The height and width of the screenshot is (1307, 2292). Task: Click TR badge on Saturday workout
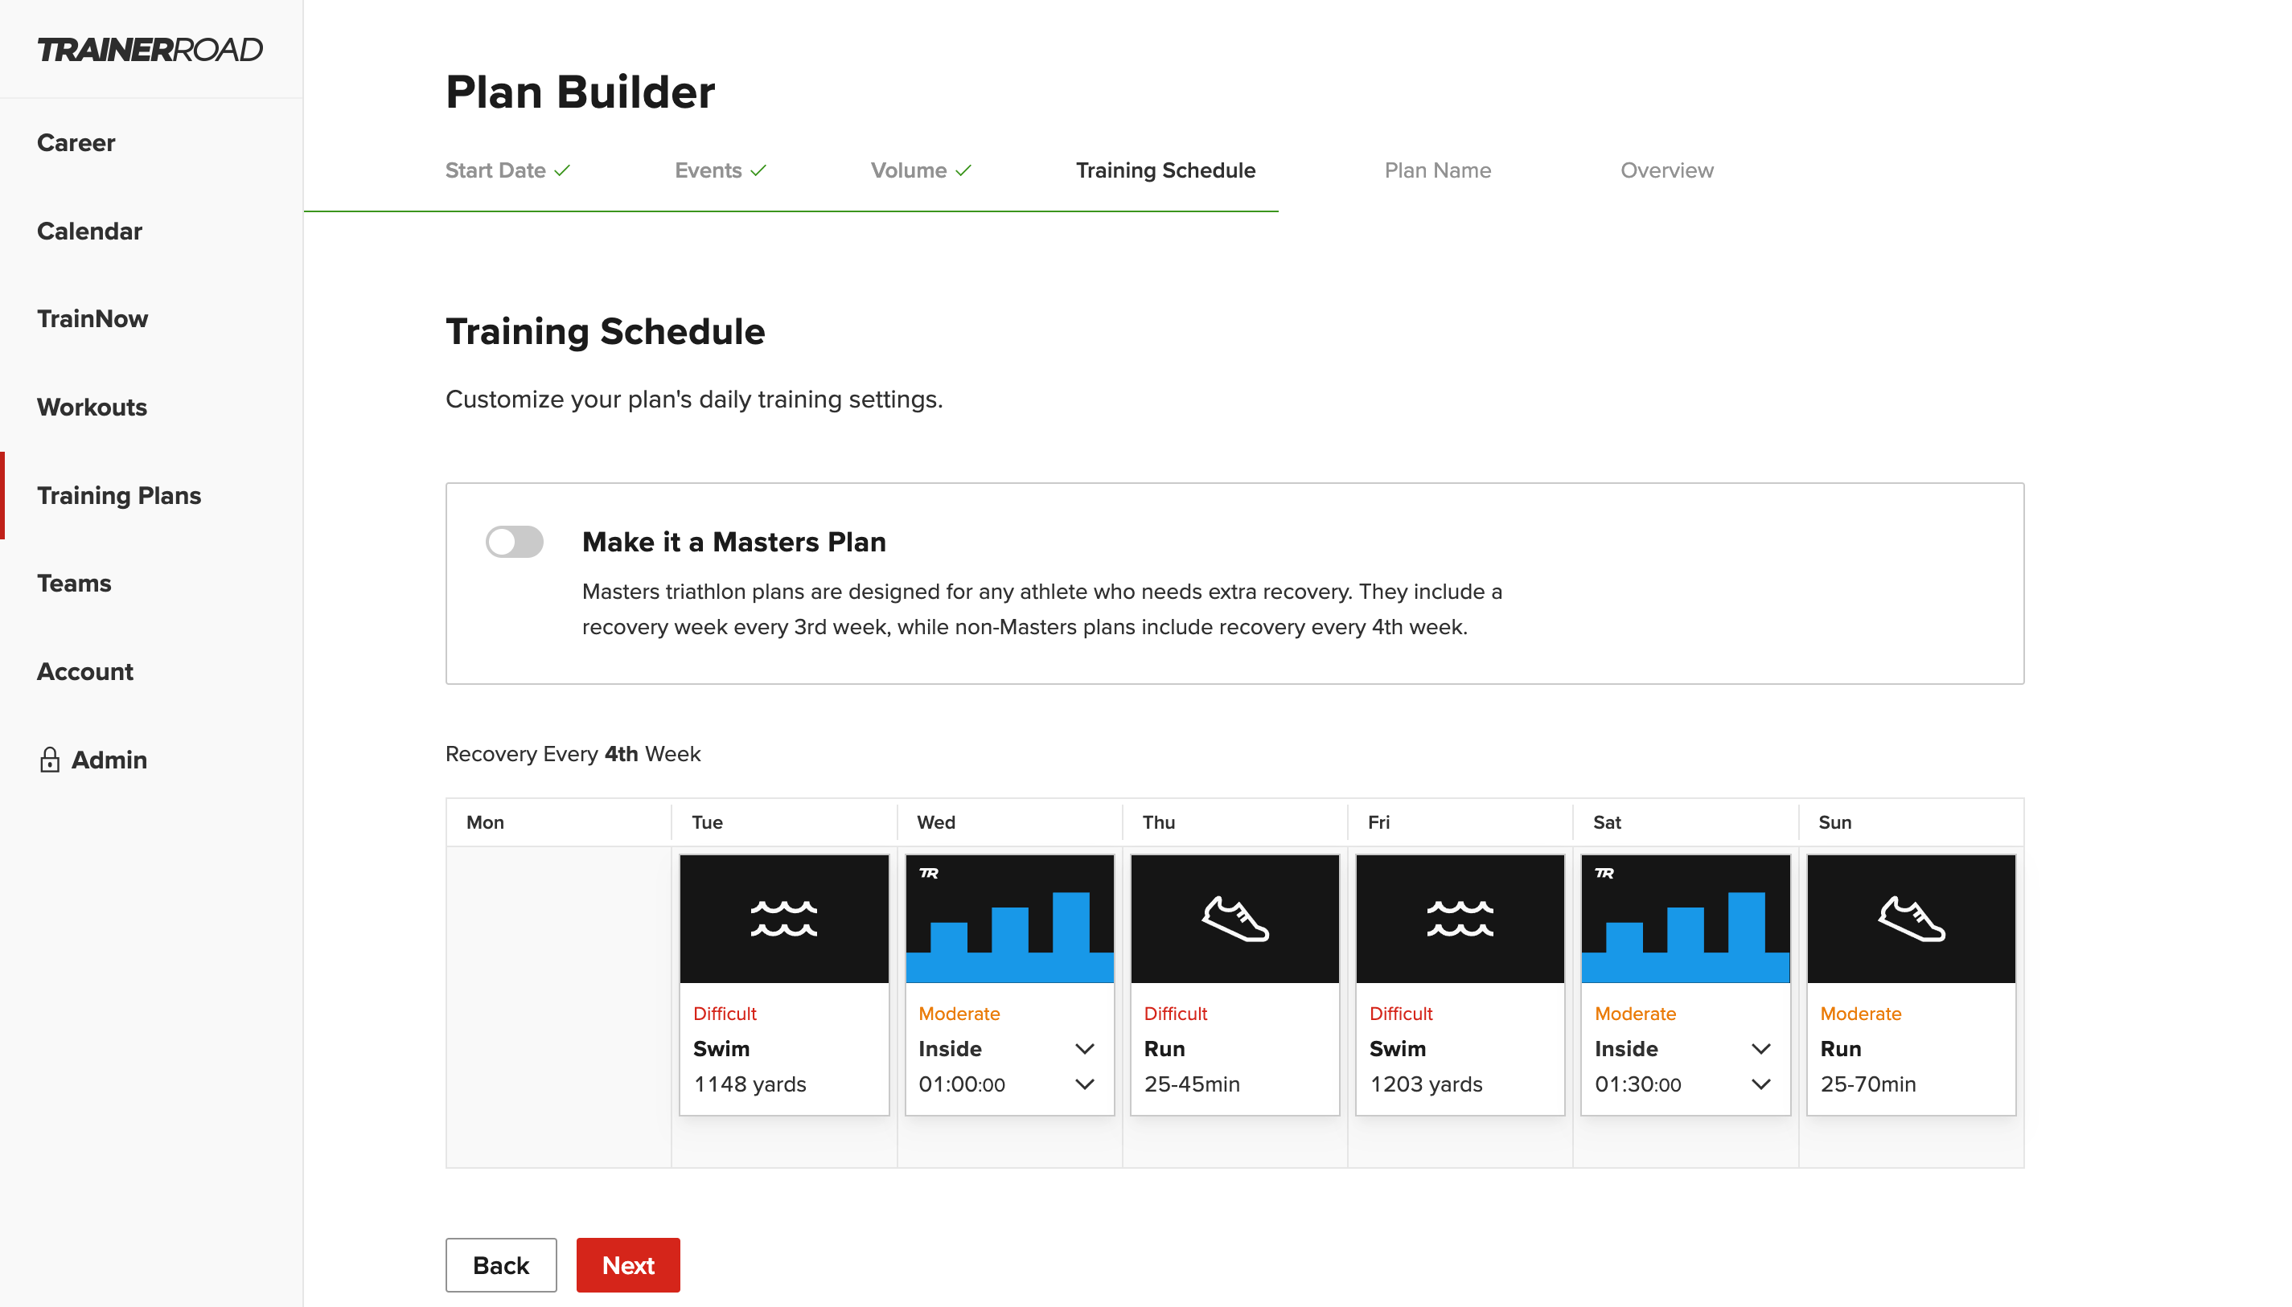(1604, 874)
